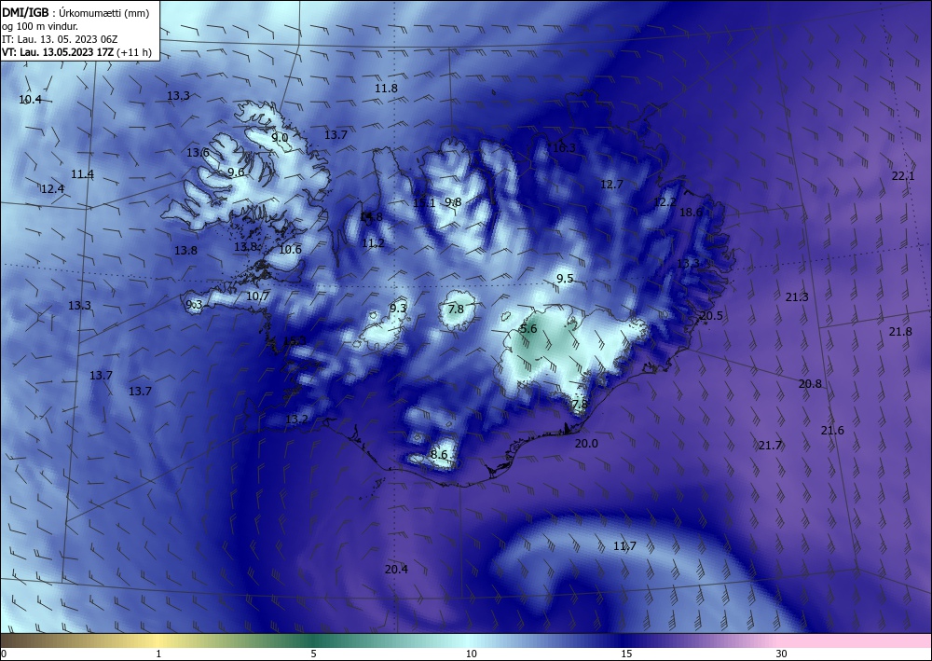Select the 20.0 value off south coast

pyautogui.click(x=586, y=444)
